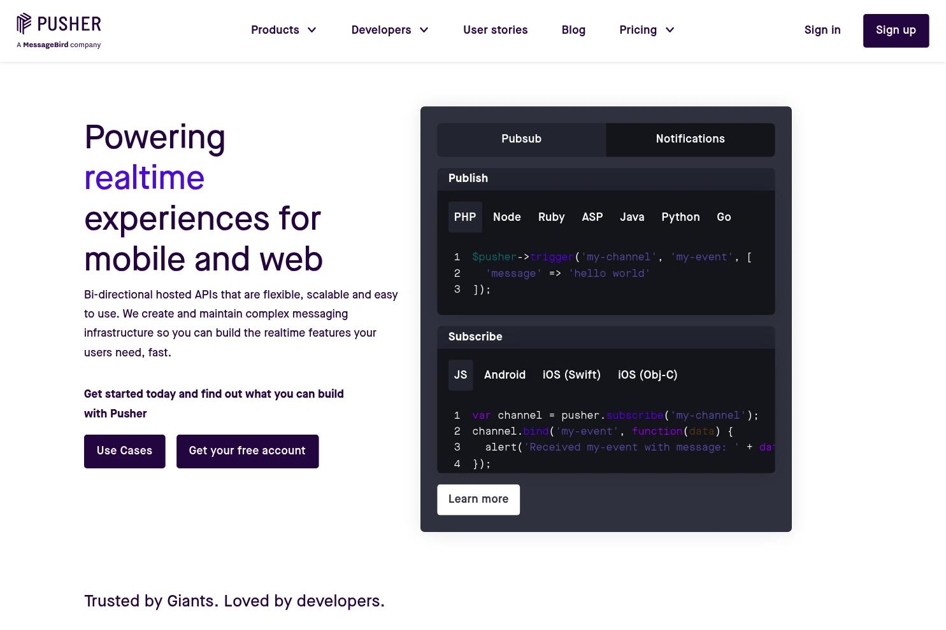Click the Sign up button
Viewport: 946px width, 630px height.
[x=896, y=31]
